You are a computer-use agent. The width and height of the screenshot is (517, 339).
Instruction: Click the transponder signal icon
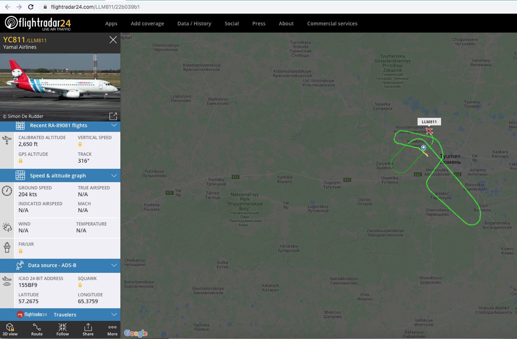[7, 282]
